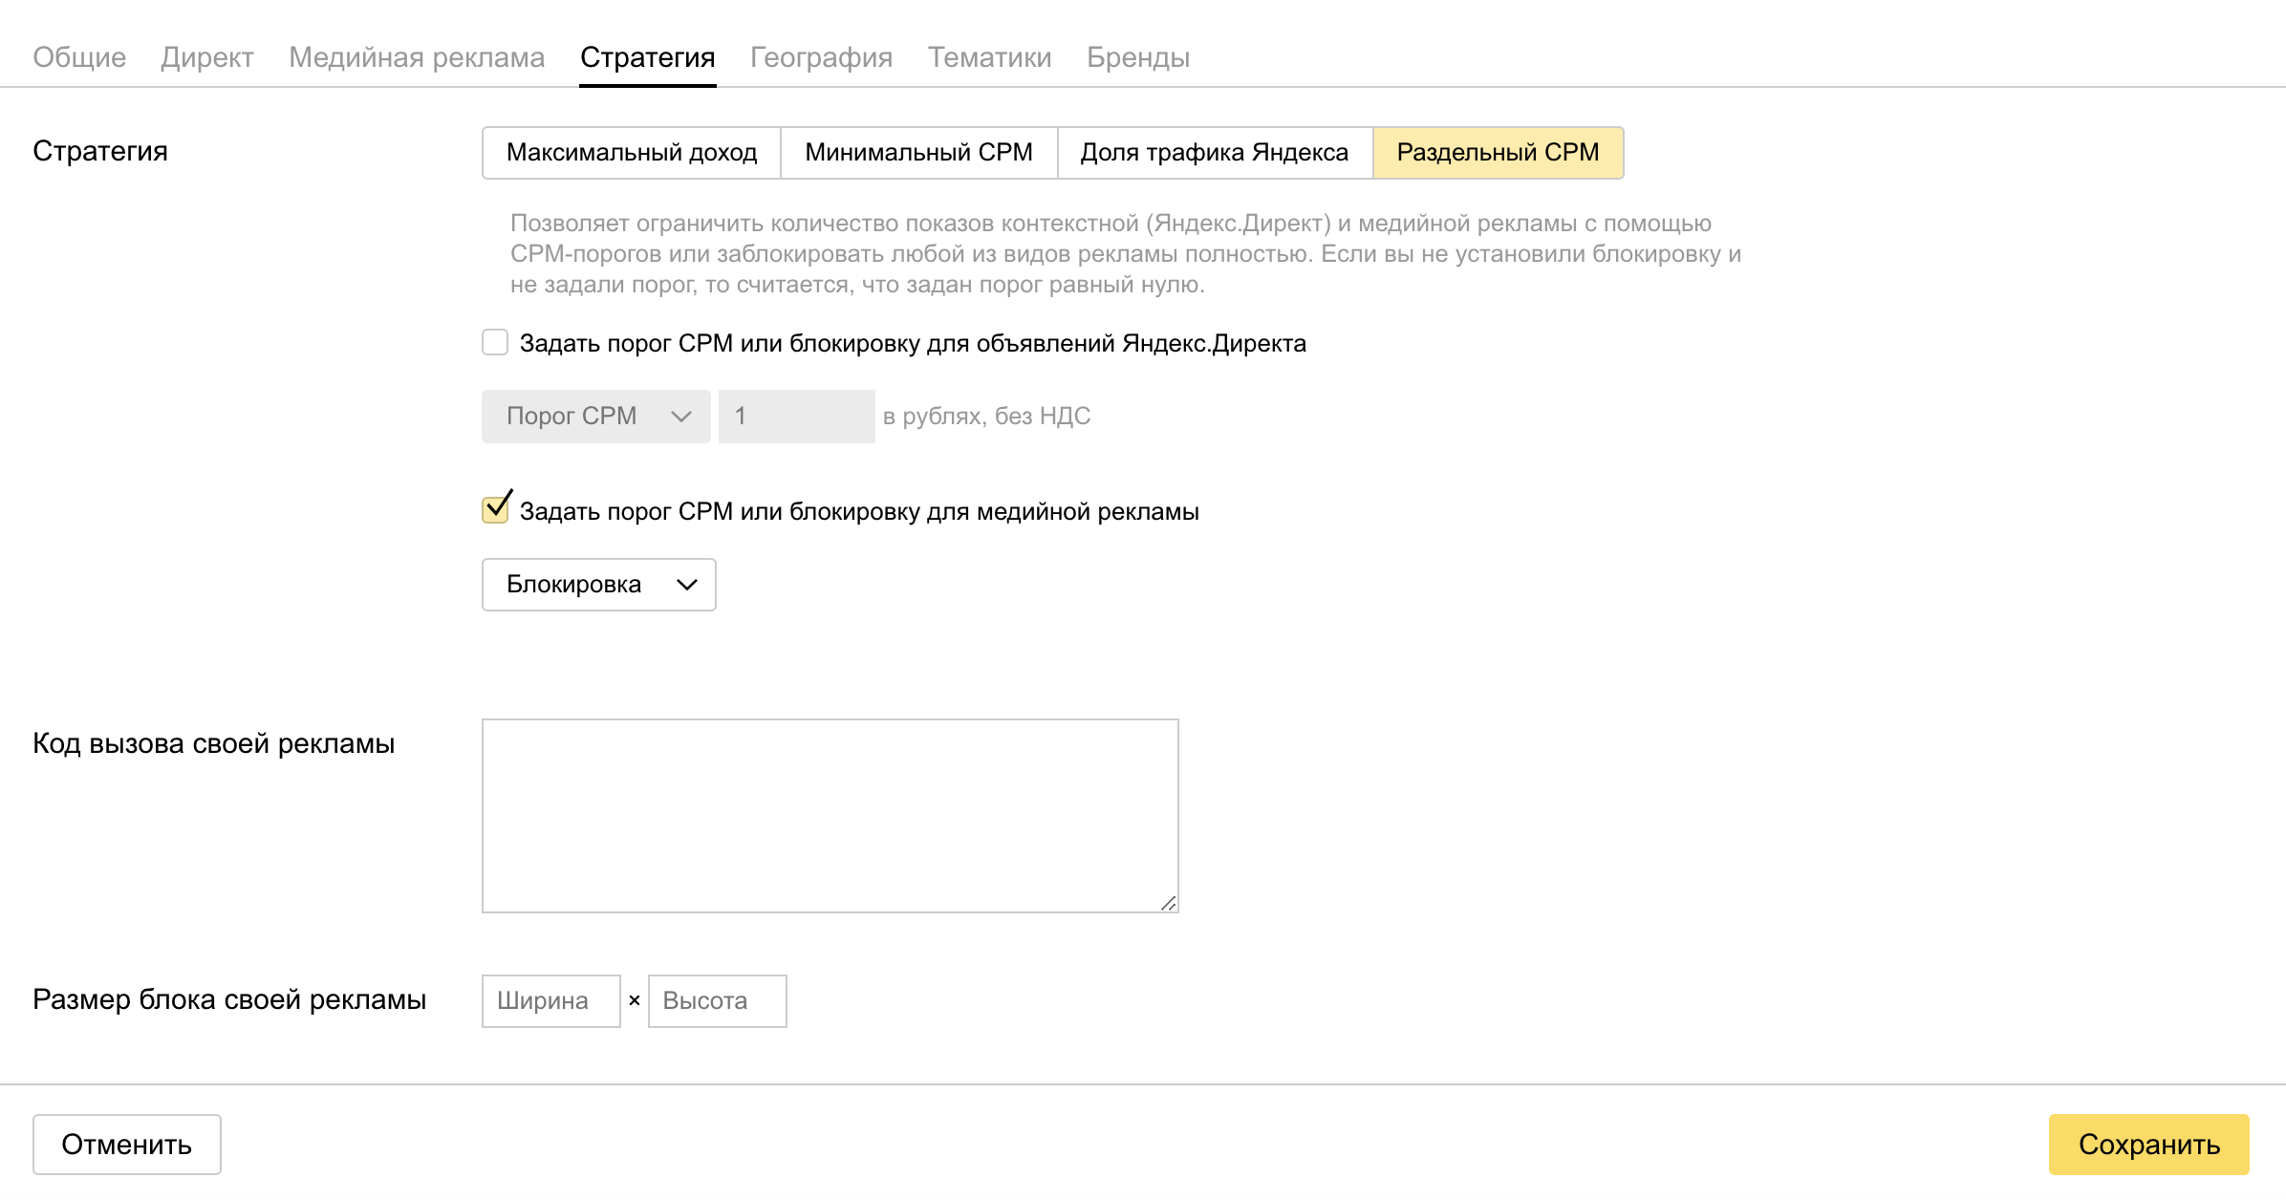Focus the Ширина input field
Screen dimensions: 2286x1200
click(x=551, y=1001)
